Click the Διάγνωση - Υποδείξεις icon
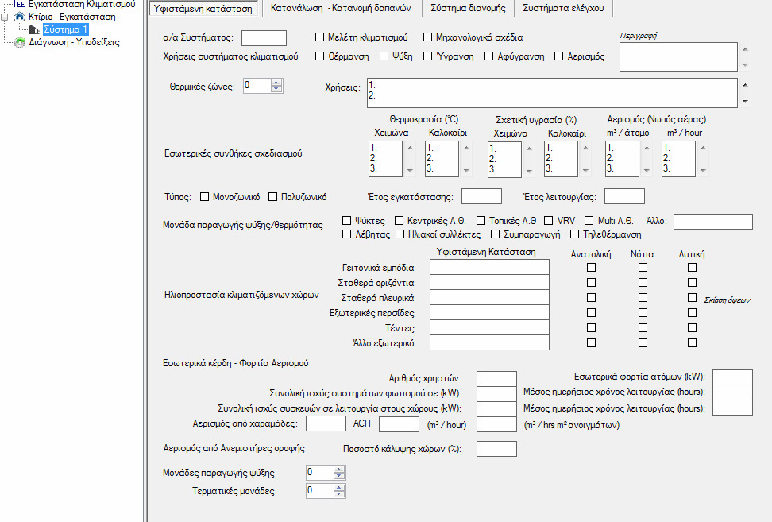 click(x=19, y=42)
